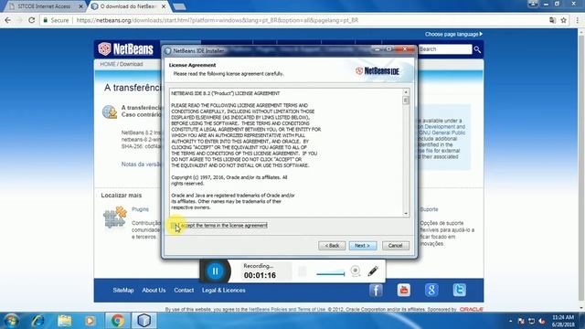This screenshot has width=585, height=329.
Task: Open the About Us footer link
Action: click(154, 290)
